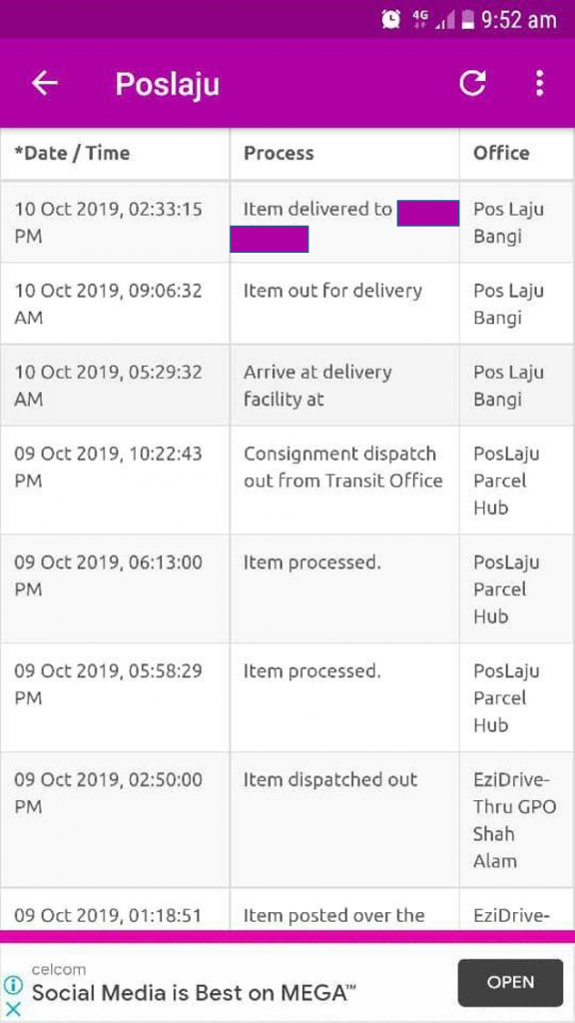Tap the OPEN button on ad
575x1023 pixels.
(x=510, y=983)
